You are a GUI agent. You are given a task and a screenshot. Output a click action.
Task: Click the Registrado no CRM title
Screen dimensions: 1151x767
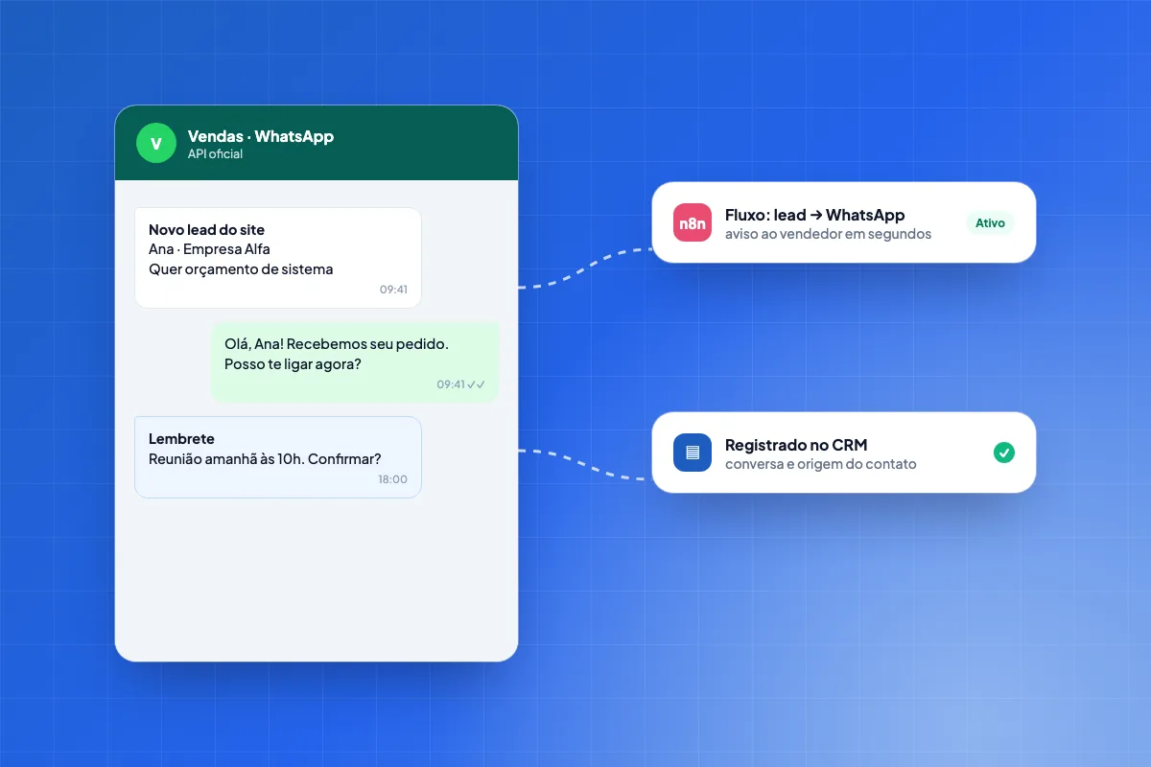[x=796, y=445]
